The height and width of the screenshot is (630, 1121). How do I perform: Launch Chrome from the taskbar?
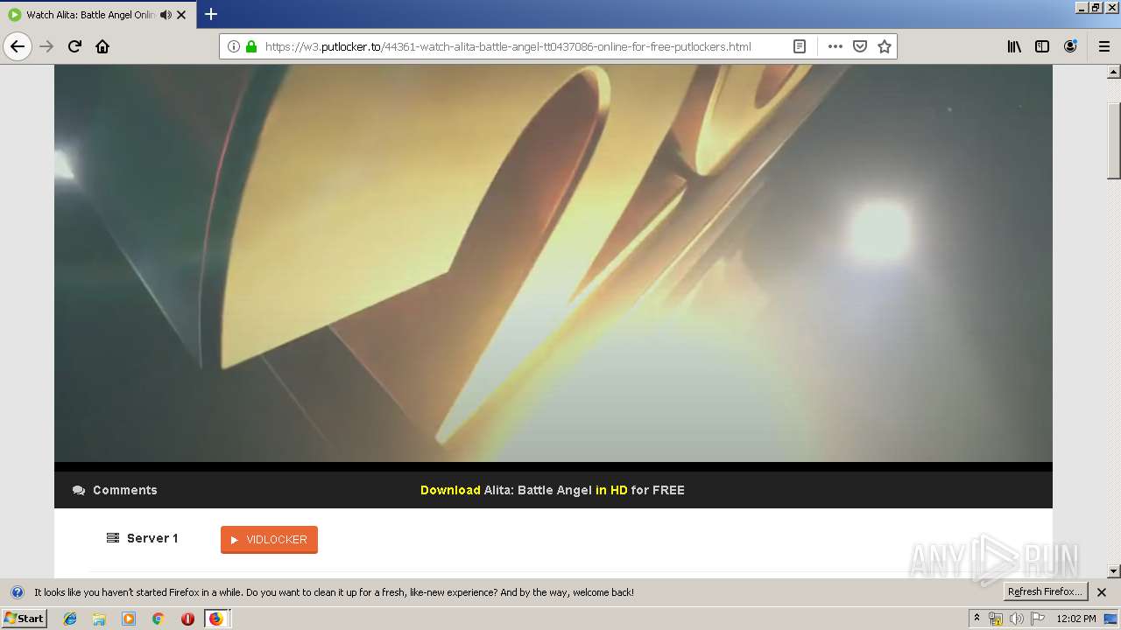pos(158,619)
